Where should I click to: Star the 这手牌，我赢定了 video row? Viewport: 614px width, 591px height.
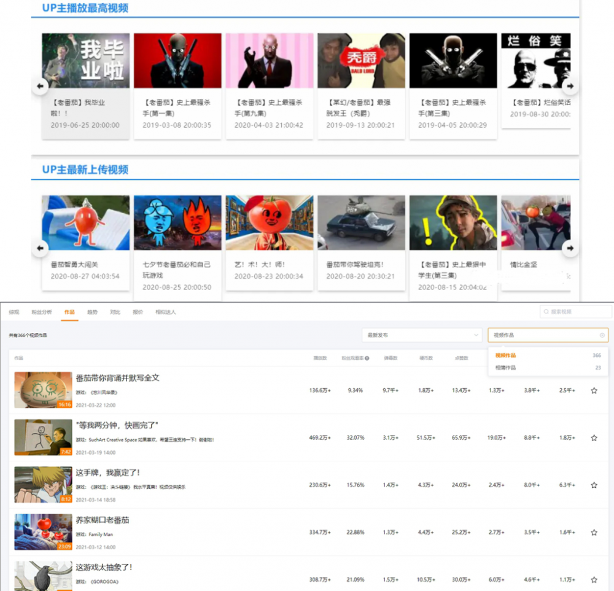(594, 485)
